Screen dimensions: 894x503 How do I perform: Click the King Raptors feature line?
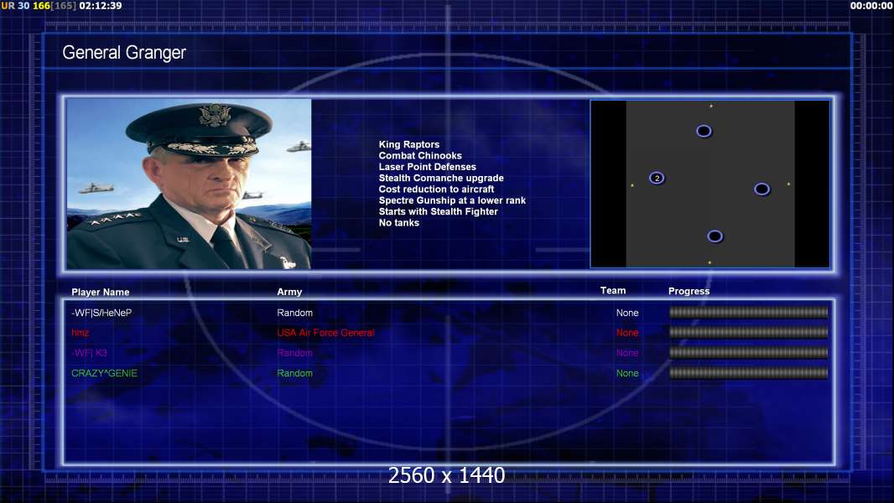tap(408, 144)
